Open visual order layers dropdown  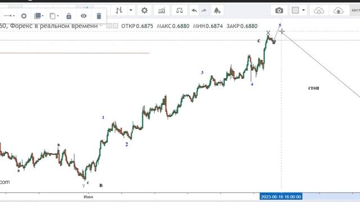point(38,16)
